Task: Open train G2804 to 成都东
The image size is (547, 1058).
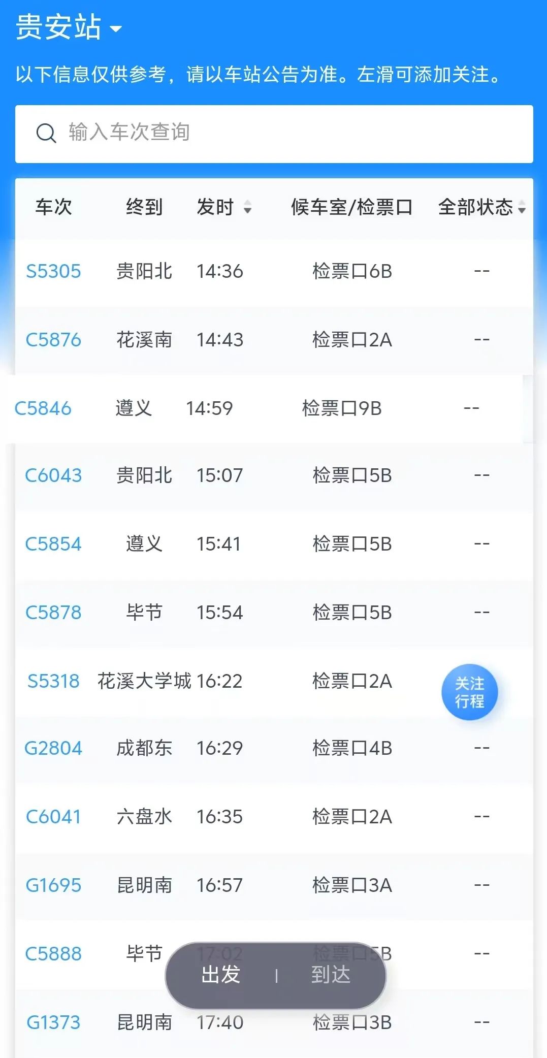Action: click(x=53, y=748)
